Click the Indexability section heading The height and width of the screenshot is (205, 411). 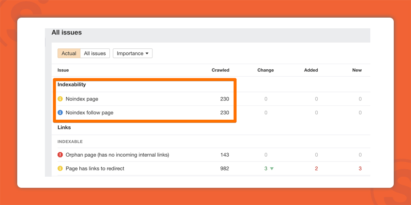pos(72,84)
